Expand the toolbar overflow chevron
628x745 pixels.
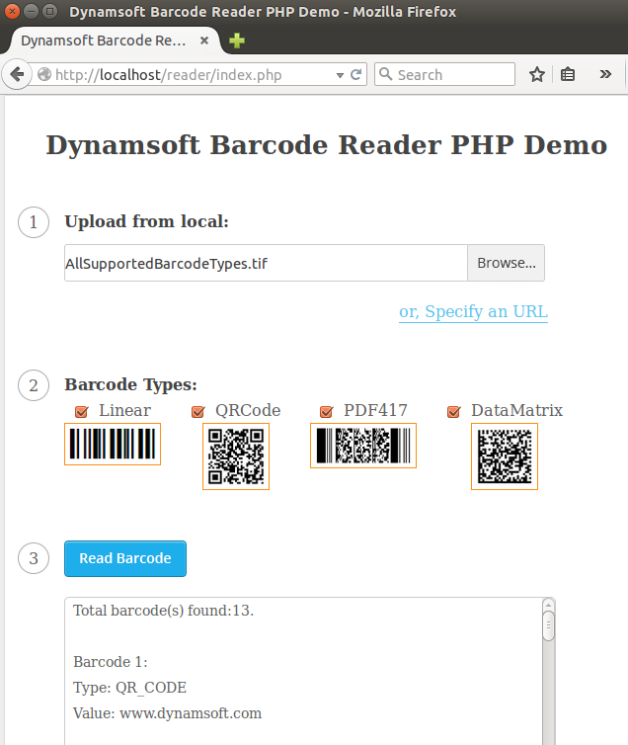coord(605,74)
